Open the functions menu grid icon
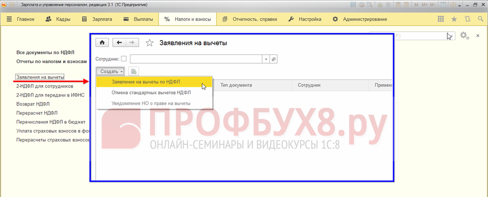This screenshot has width=488, height=197. coord(441,19)
